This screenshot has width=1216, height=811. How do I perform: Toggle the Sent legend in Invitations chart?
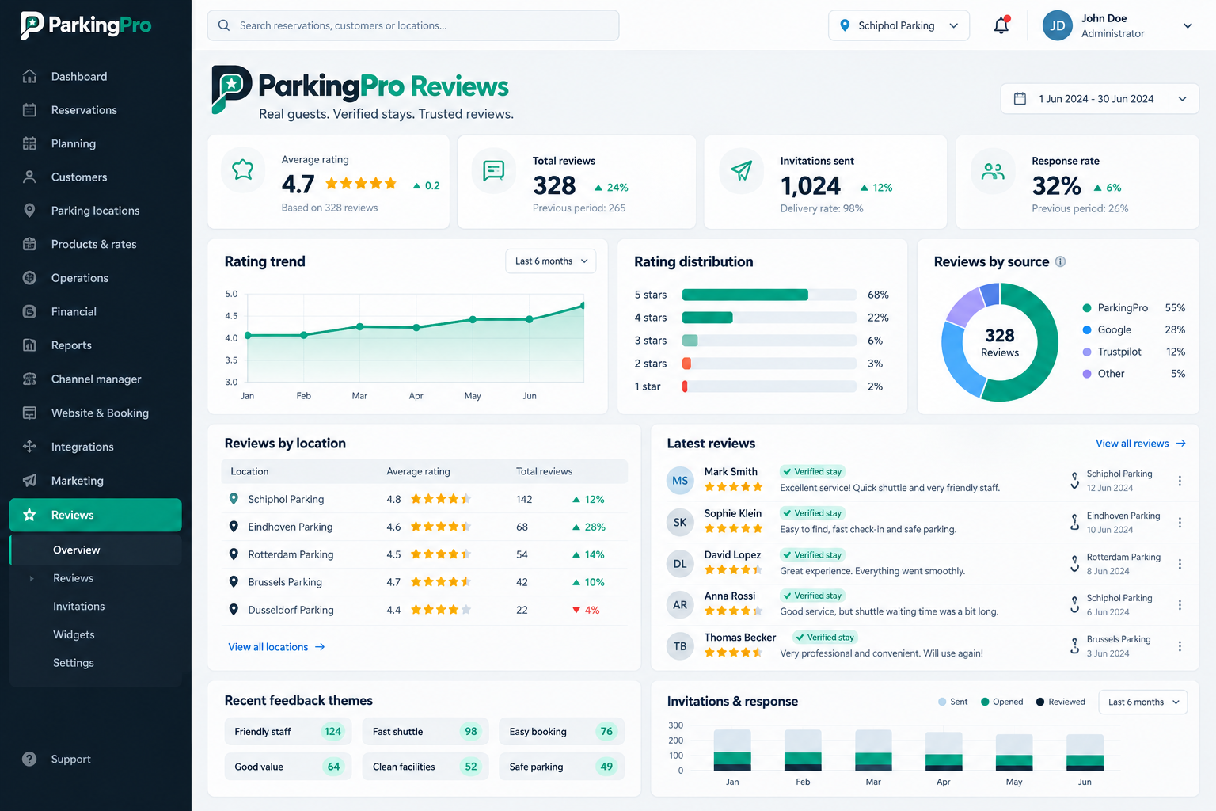pos(952,702)
